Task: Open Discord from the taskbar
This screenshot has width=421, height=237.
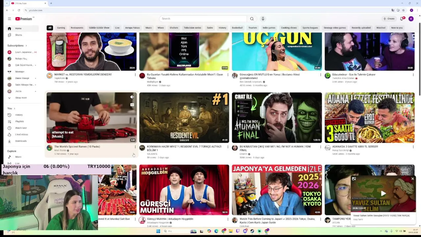Action: 245,231
